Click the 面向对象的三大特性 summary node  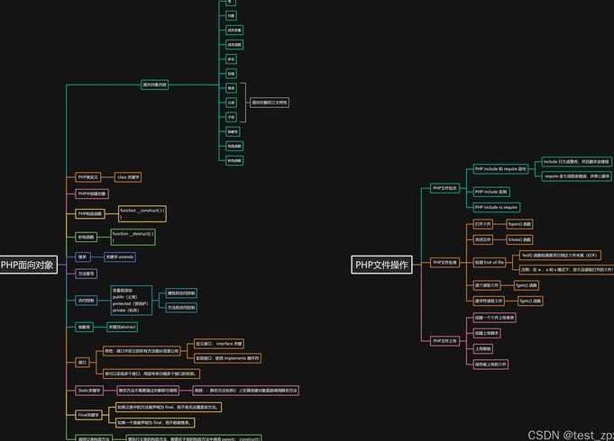(270, 103)
